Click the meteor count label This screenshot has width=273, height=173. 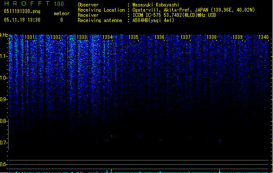coord(62,13)
